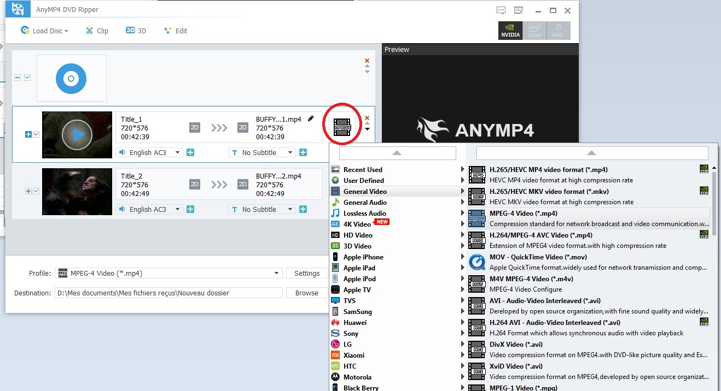Click the Motorola logo in the device list
This screenshot has height=391, width=721.
coord(335,377)
